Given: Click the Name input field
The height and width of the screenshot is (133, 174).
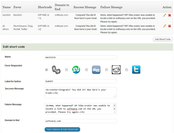Looking at the screenshot, I should (x=81, y=57).
